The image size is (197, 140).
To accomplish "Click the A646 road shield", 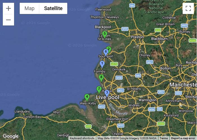I will [x=192, y=41].
